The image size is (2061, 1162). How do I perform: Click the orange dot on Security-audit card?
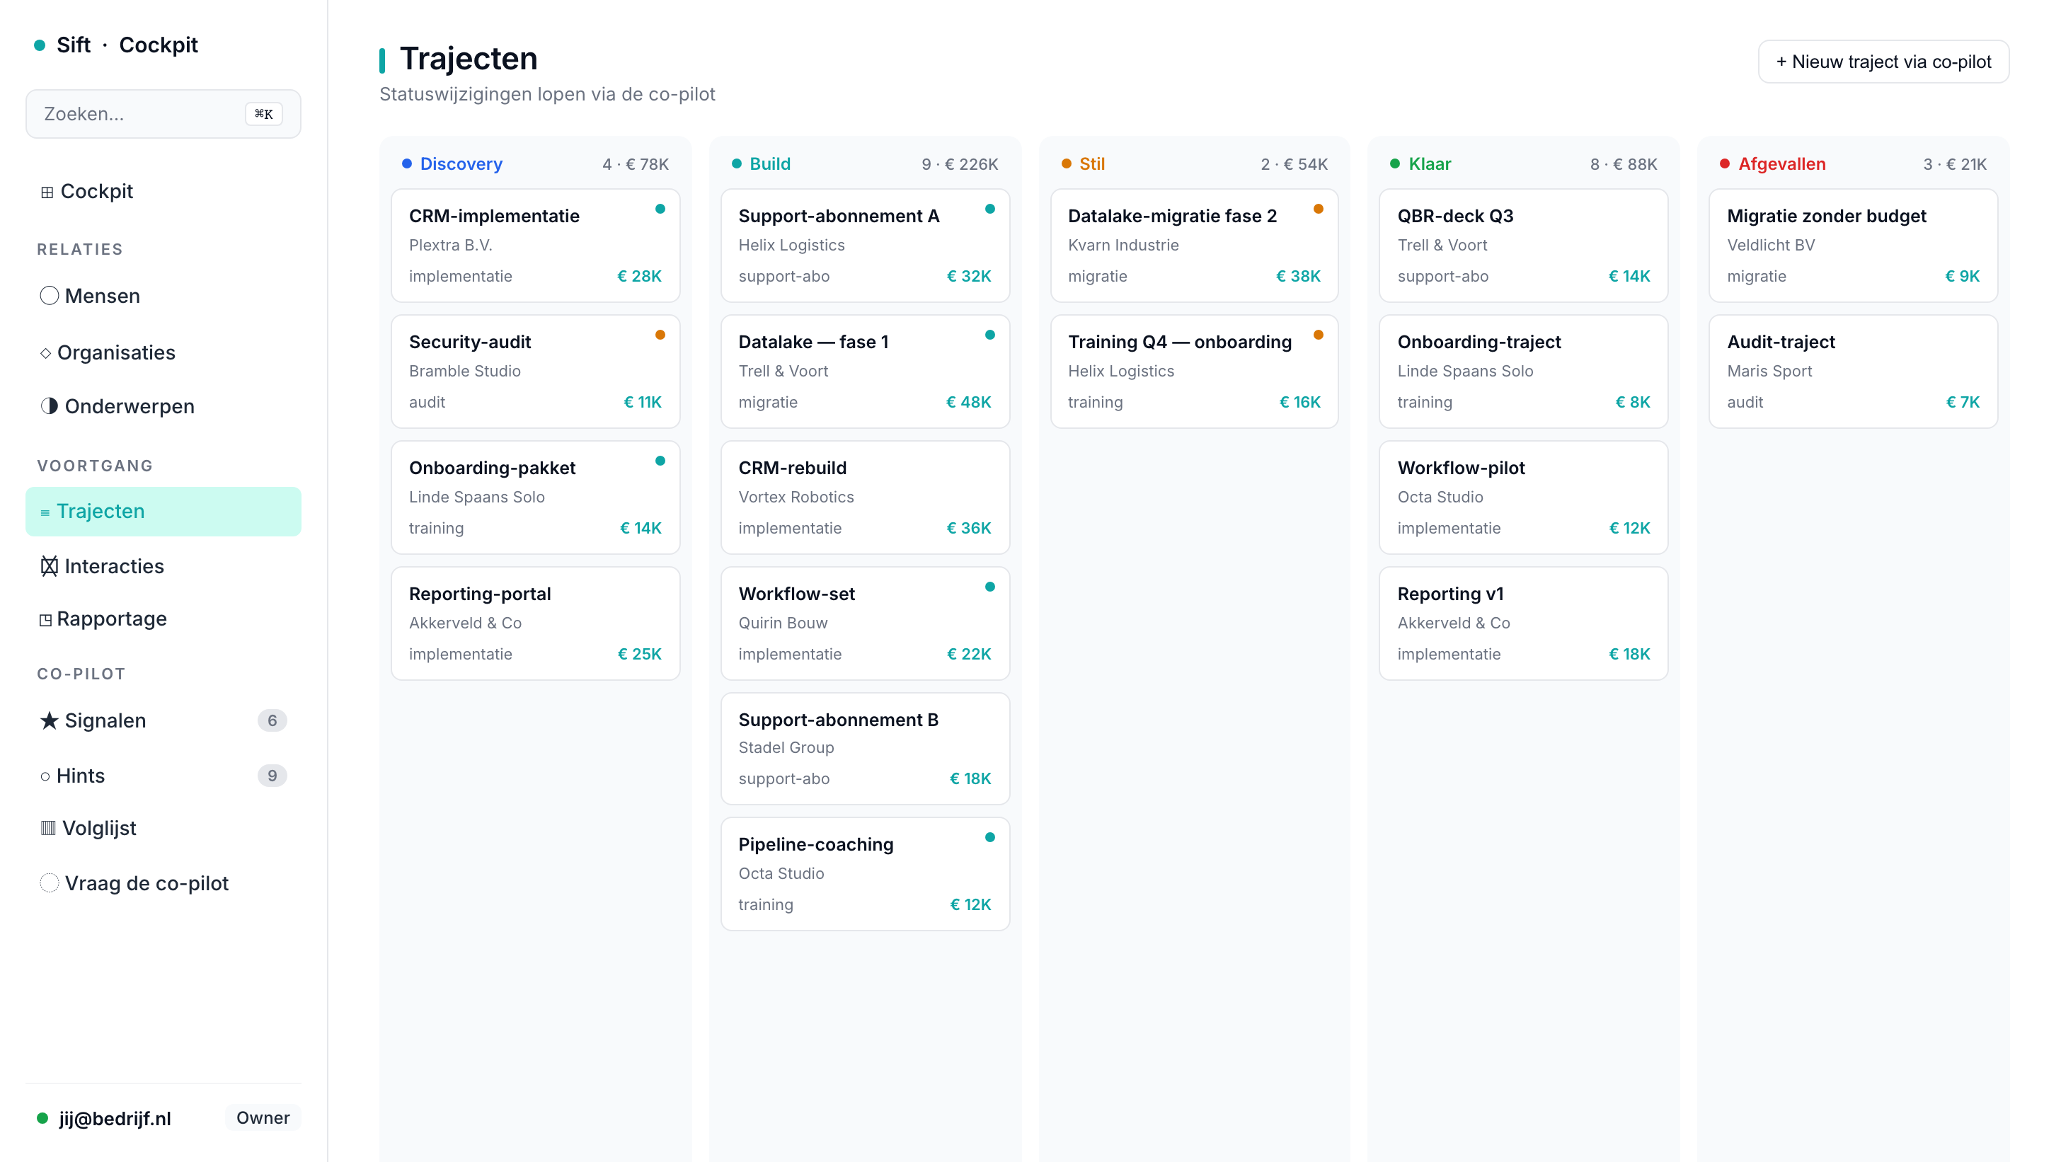[660, 335]
